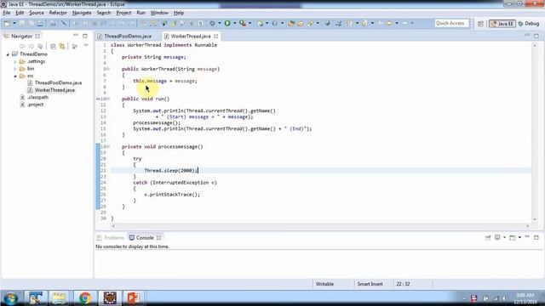Click Collapse All icon in Navigator toolbar
Screen dimensions: 545x306
click(x=53, y=46)
